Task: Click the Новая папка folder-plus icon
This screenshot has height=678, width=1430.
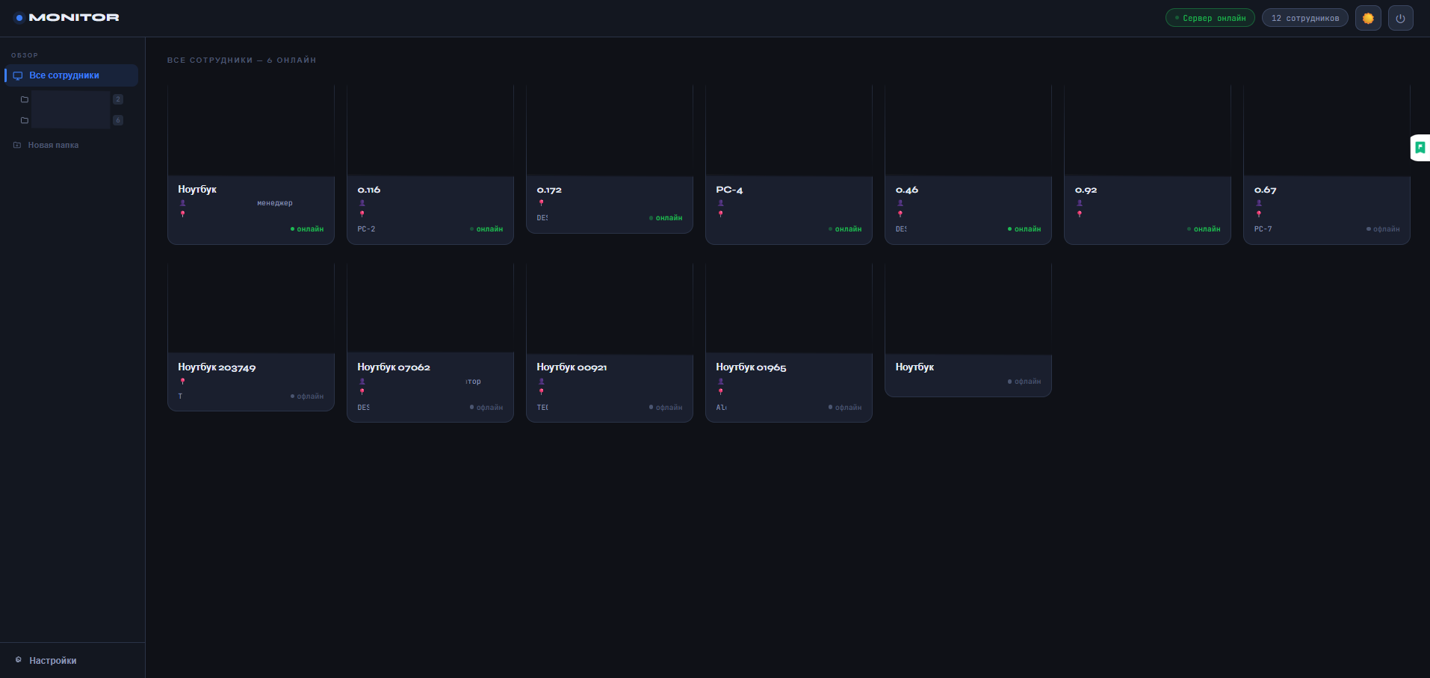Action: pos(17,145)
